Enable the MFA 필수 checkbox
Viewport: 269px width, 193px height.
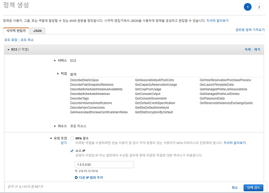coord(72,138)
